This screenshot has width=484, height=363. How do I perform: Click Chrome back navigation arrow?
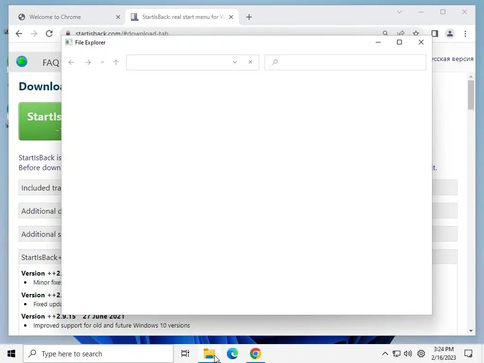click(19, 34)
